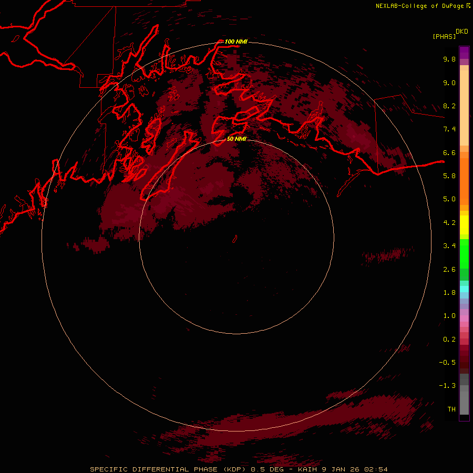Image resolution: width=473 pixels, height=473 pixels.
Task: Click the 6.6 scale value
Action: coord(449,152)
